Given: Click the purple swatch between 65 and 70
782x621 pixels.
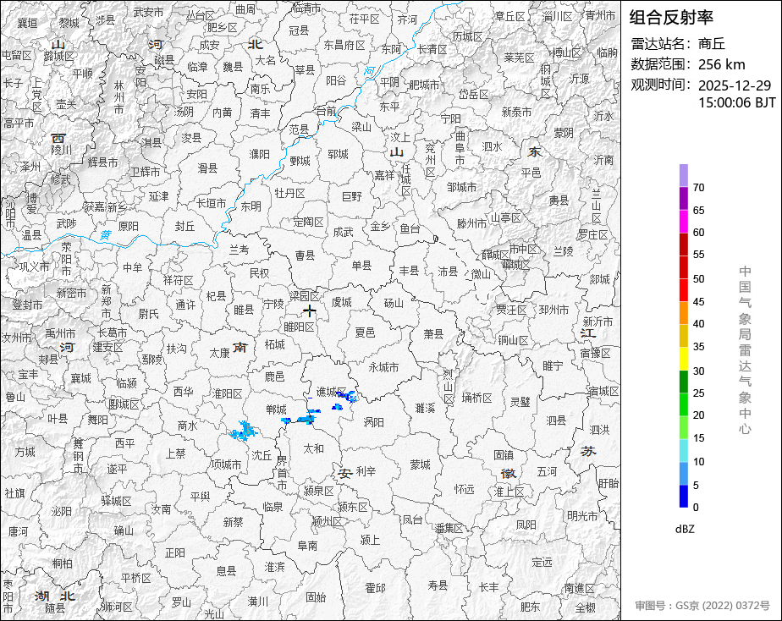Looking at the screenshot, I should (684, 198).
